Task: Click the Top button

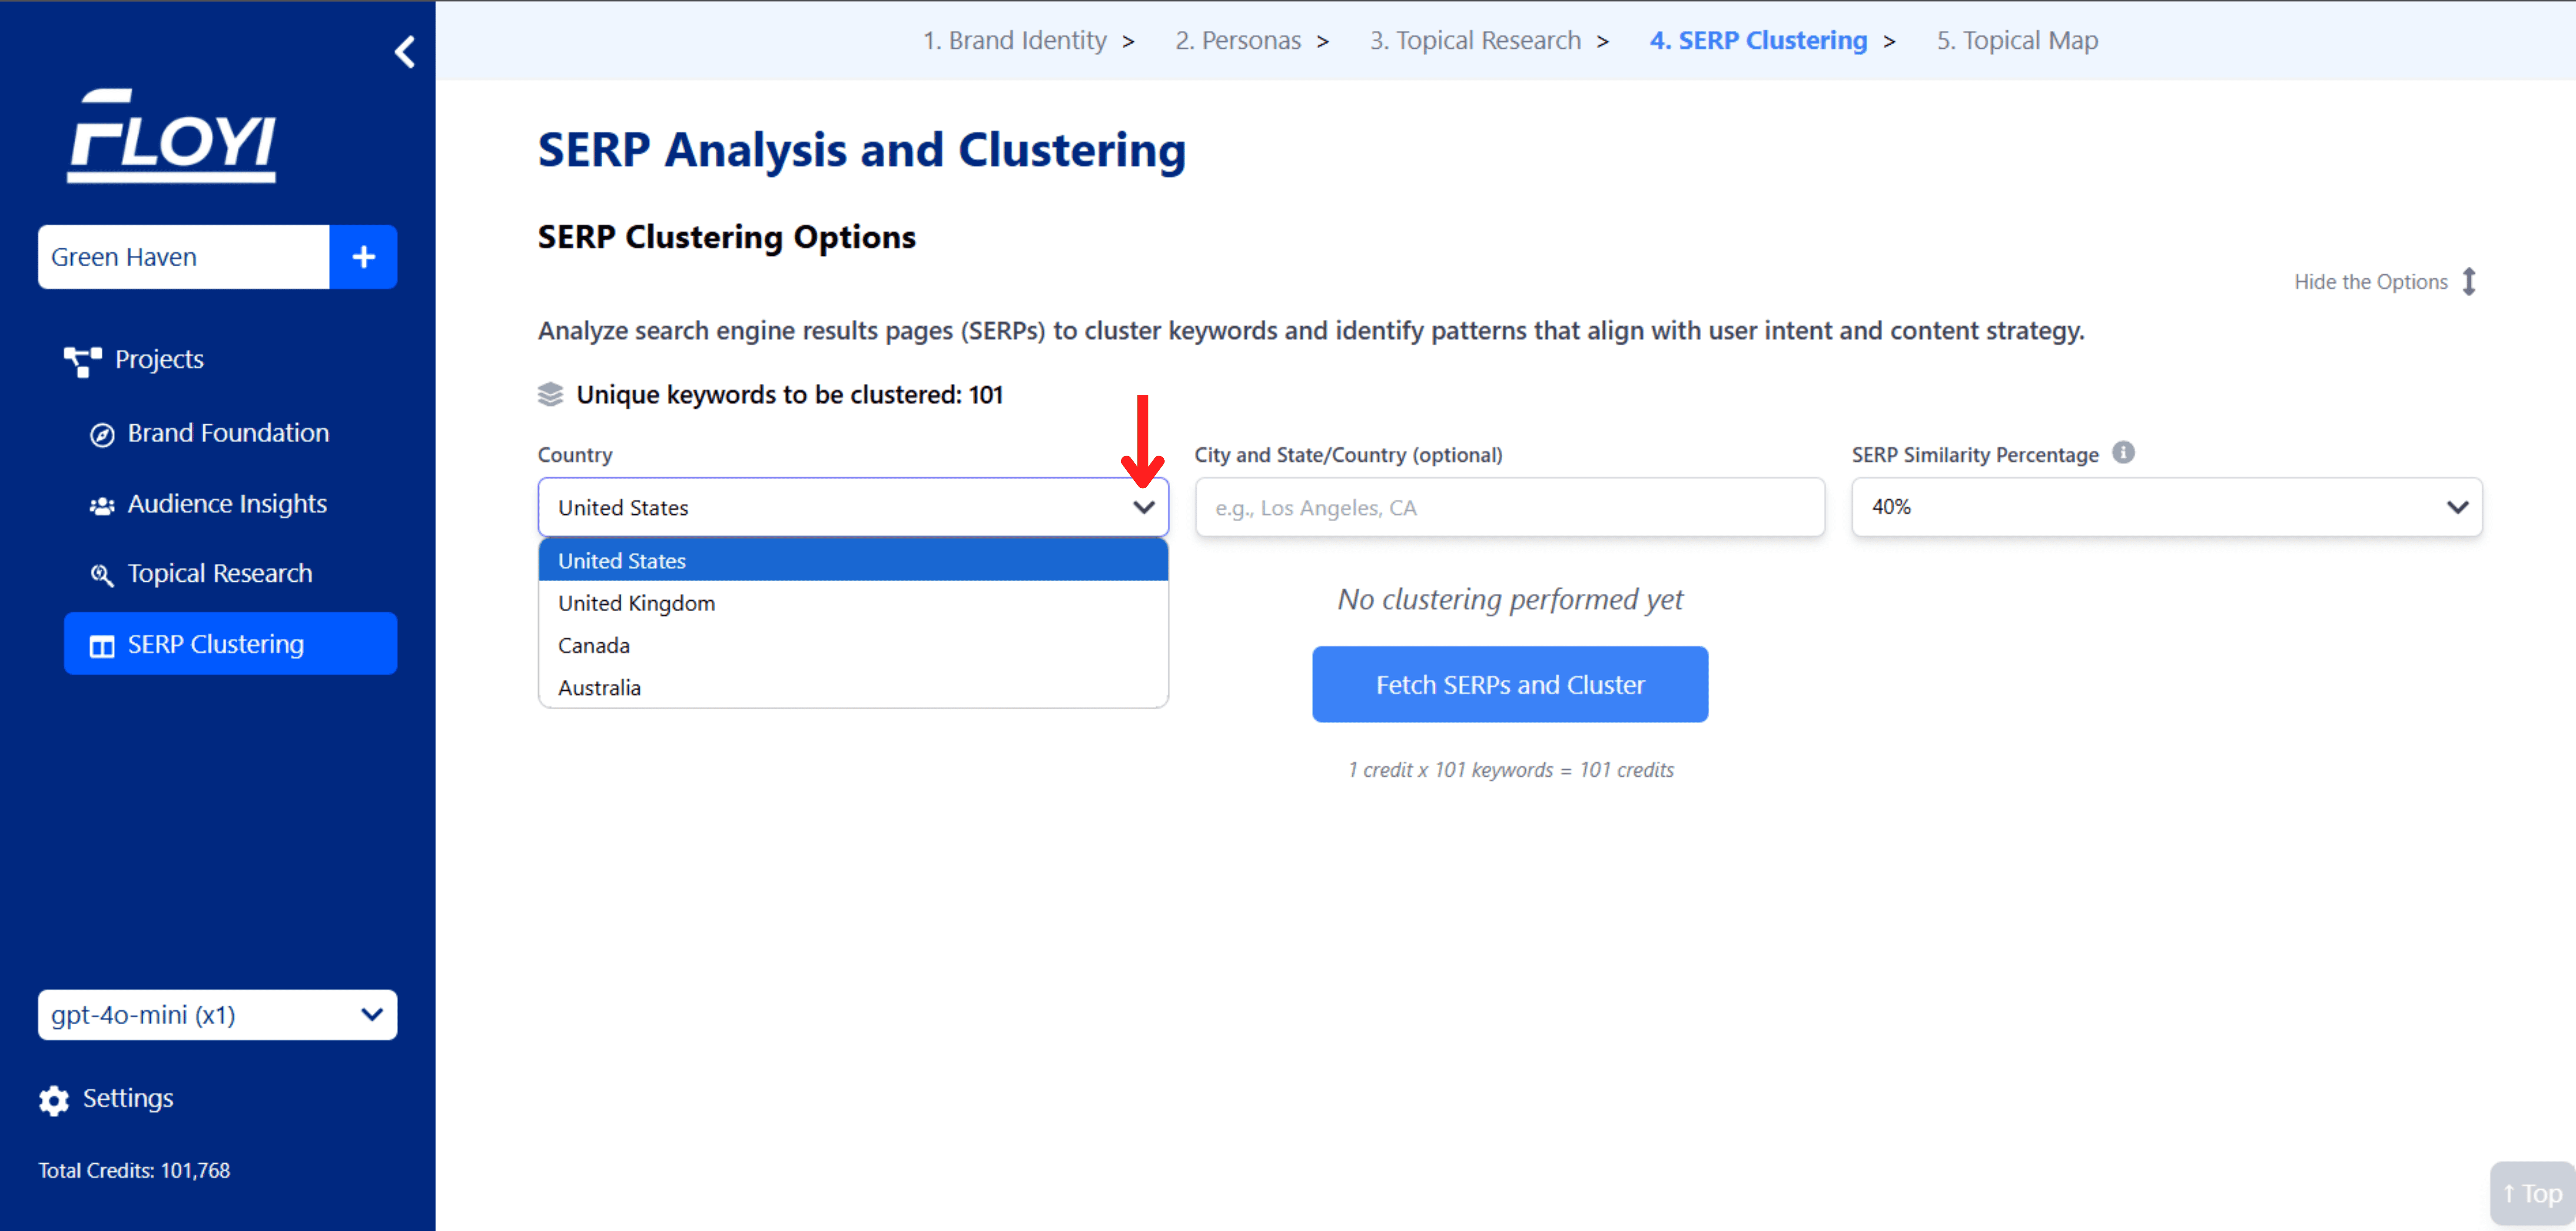Action: (2532, 1194)
